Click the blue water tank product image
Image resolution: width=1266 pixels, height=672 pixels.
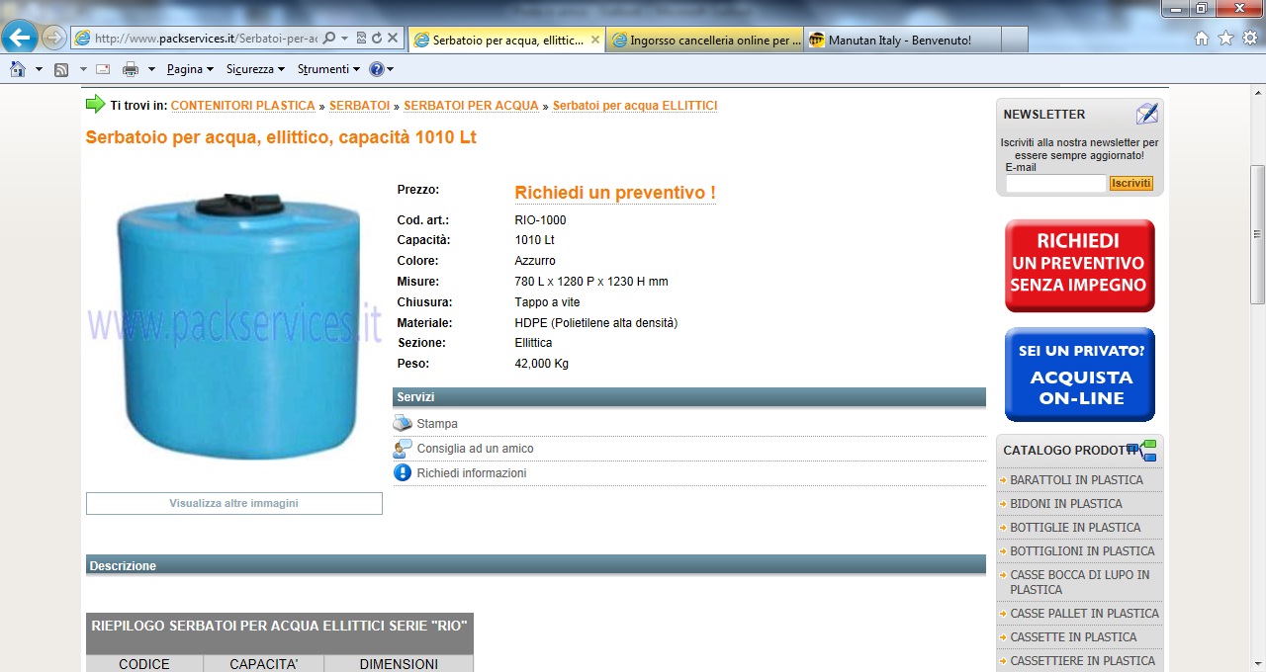[233, 326]
